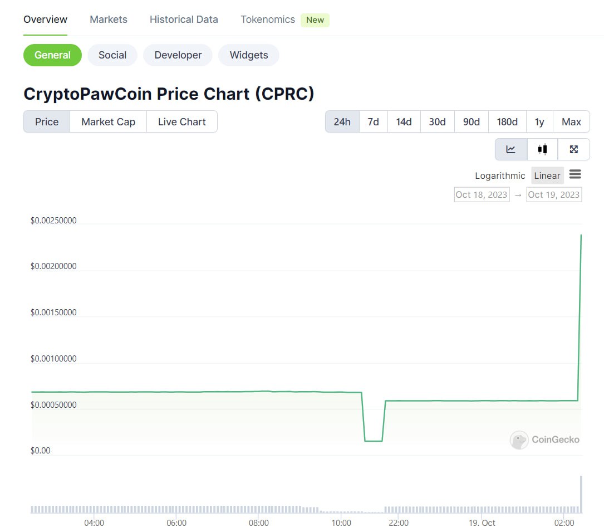
Task: Click the 22:00 time axis label
Action: point(398,523)
